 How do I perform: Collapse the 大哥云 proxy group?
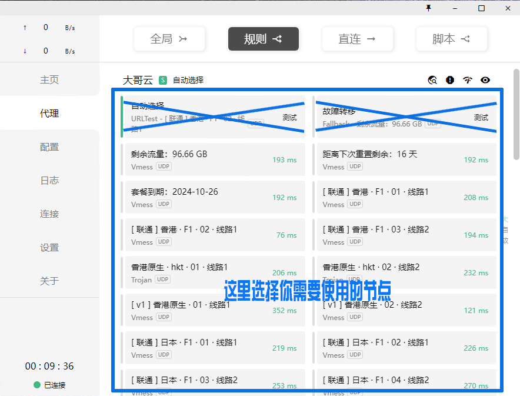[x=136, y=80]
